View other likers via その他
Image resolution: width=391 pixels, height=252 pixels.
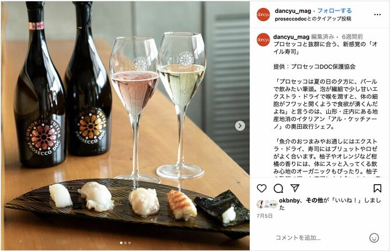315,201
